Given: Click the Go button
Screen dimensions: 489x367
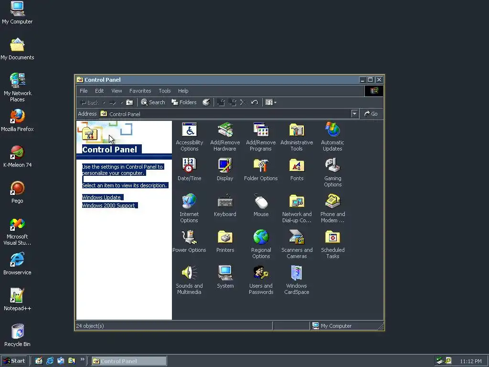Looking at the screenshot, I should coord(371,114).
